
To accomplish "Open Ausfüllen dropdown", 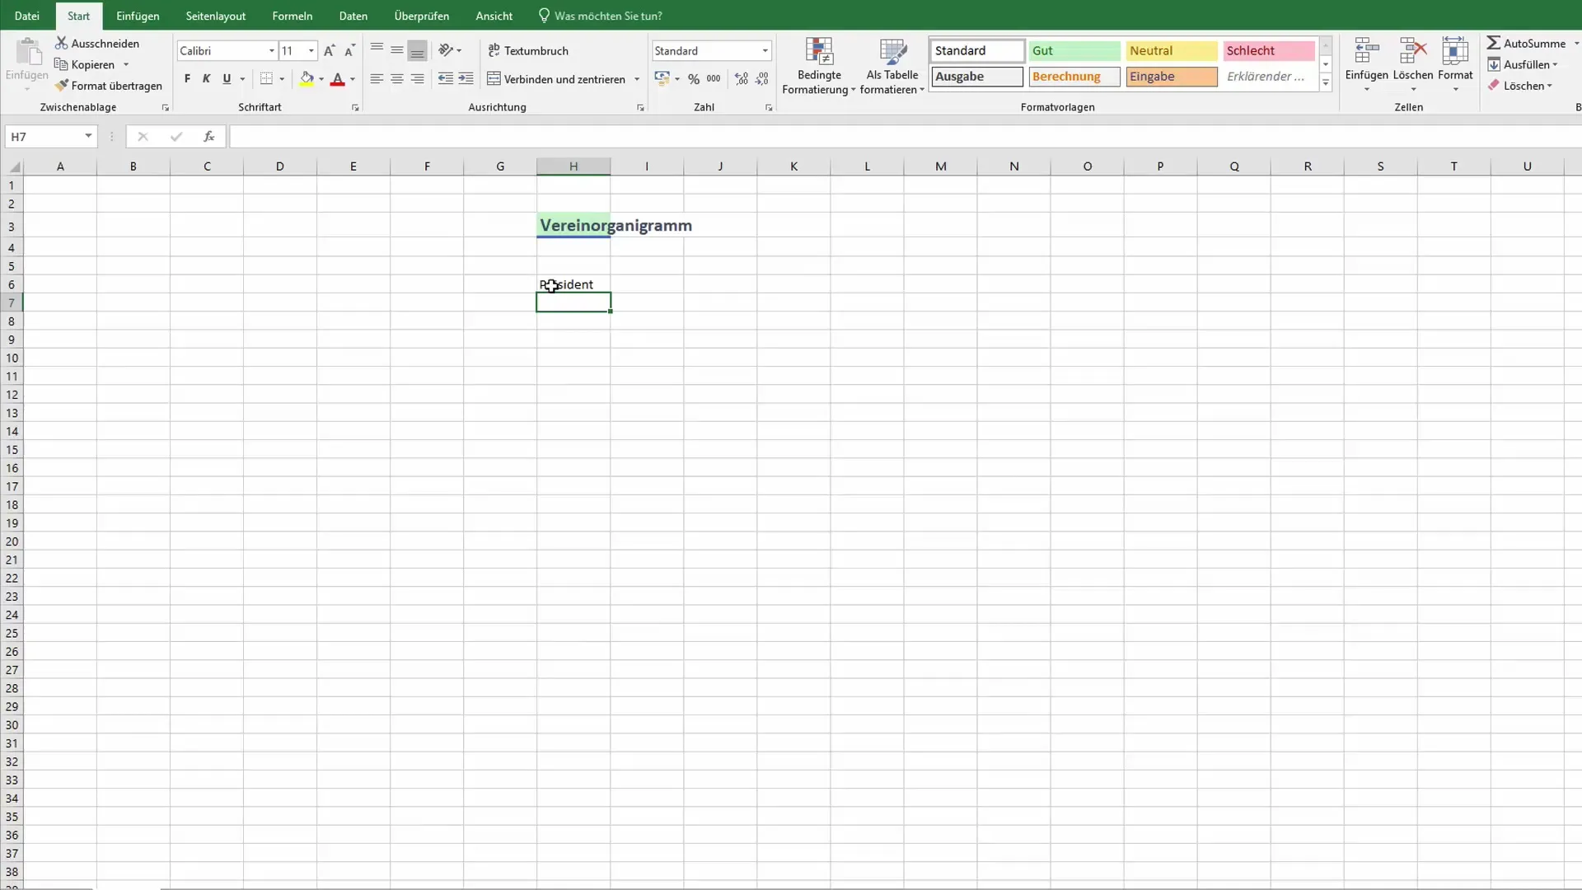I will pyautogui.click(x=1523, y=64).
